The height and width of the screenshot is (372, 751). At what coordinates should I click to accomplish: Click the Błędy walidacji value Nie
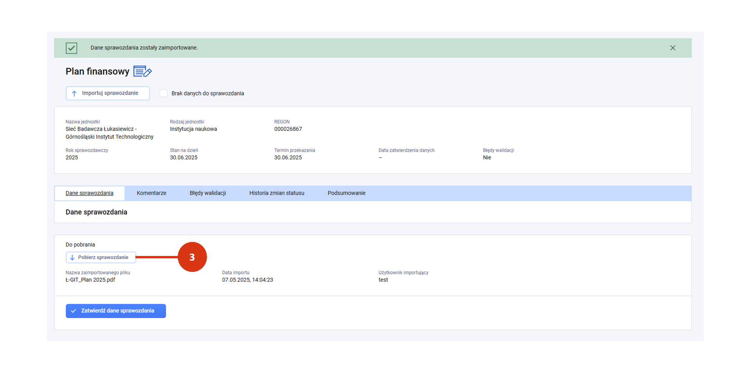pos(487,157)
